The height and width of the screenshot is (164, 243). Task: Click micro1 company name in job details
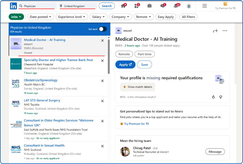(x=128, y=31)
